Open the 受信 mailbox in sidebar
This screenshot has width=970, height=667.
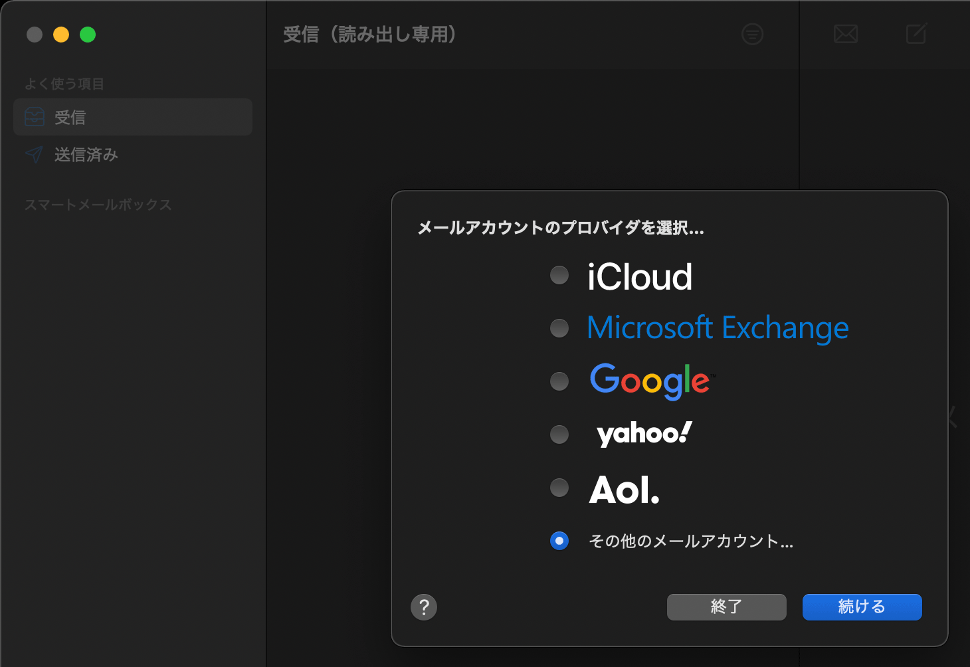(70, 118)
